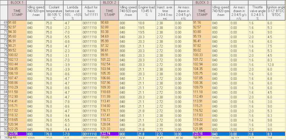
Task: Click throttle valve angle 2.0 in row 72
Action: click(257, 37)
